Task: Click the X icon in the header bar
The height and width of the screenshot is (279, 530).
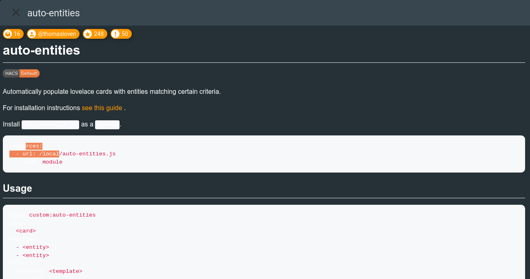Action: coord(16,12)
